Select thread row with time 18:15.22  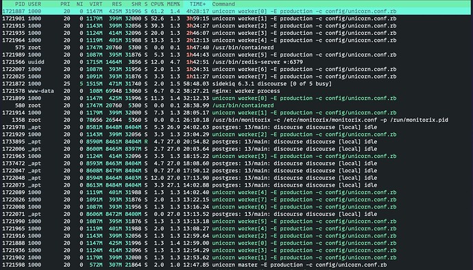point(236,156)
